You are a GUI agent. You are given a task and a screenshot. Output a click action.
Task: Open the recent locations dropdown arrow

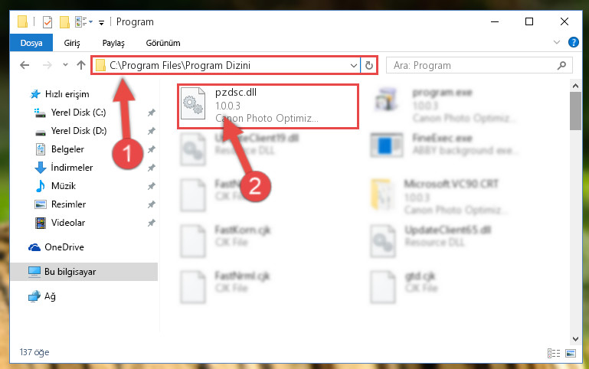[x=65, y=65]
